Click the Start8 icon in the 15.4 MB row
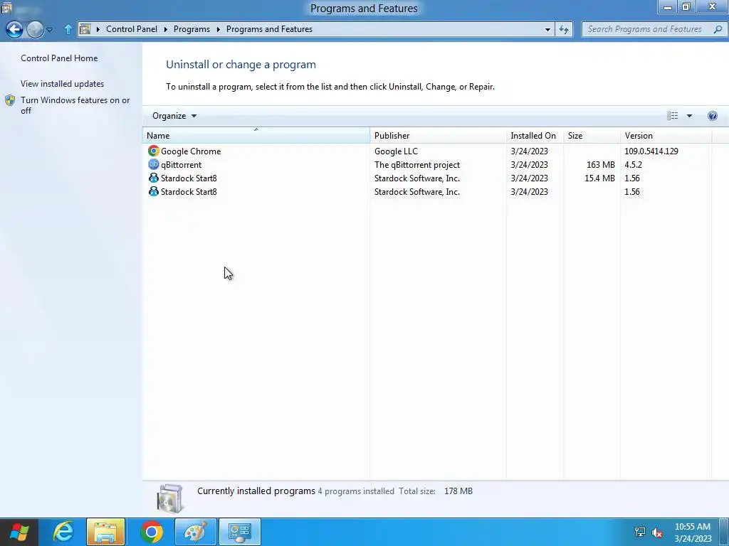 click(154, 178)
